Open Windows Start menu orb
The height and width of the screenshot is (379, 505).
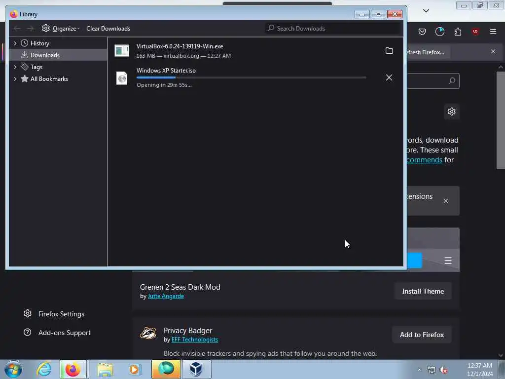coord(13,369)
